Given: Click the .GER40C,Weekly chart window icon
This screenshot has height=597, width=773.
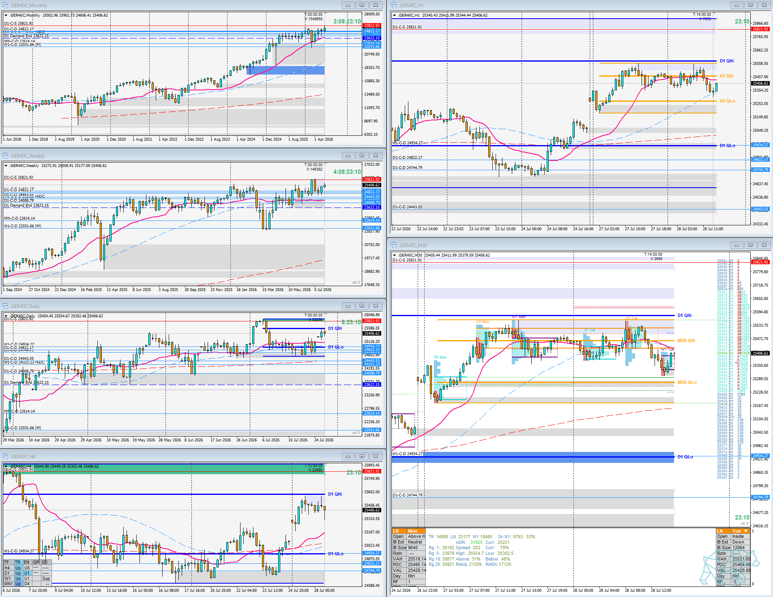Looking at the screenshot, I should tap(6, 156).
